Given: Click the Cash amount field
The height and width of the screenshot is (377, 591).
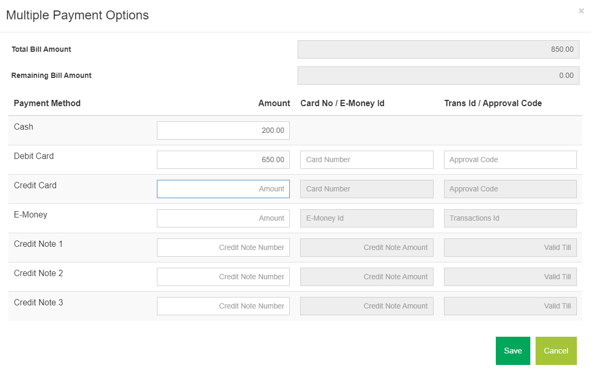Looking at the screenshot, I should click(223, 131).
